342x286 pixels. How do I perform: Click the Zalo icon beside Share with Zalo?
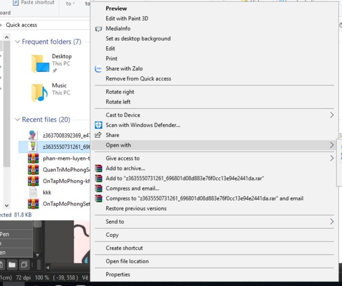[99, 69]
